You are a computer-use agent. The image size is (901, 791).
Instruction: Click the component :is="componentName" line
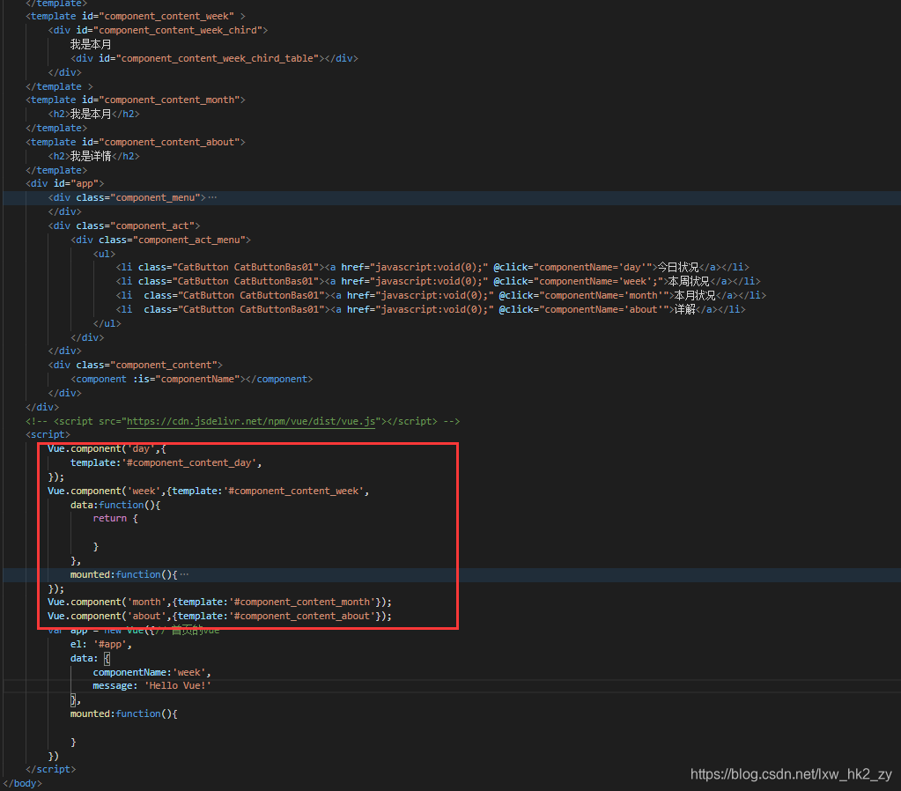[x=192, y=380]
